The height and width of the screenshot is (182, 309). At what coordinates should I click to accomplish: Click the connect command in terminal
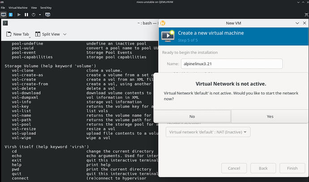click(20, 178)
